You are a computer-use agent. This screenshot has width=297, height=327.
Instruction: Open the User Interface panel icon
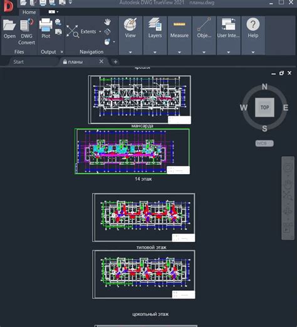pyautogui.click(x=228, y=24)
